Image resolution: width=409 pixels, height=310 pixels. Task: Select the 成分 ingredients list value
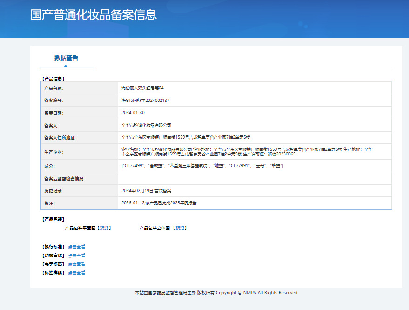[202, 166]
